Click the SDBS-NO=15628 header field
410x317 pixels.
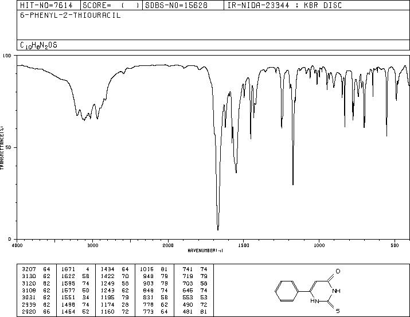176,5
